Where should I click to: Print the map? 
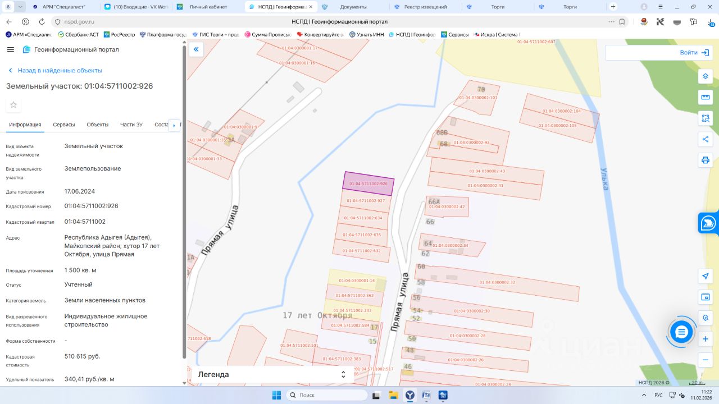tap(706, 160)
